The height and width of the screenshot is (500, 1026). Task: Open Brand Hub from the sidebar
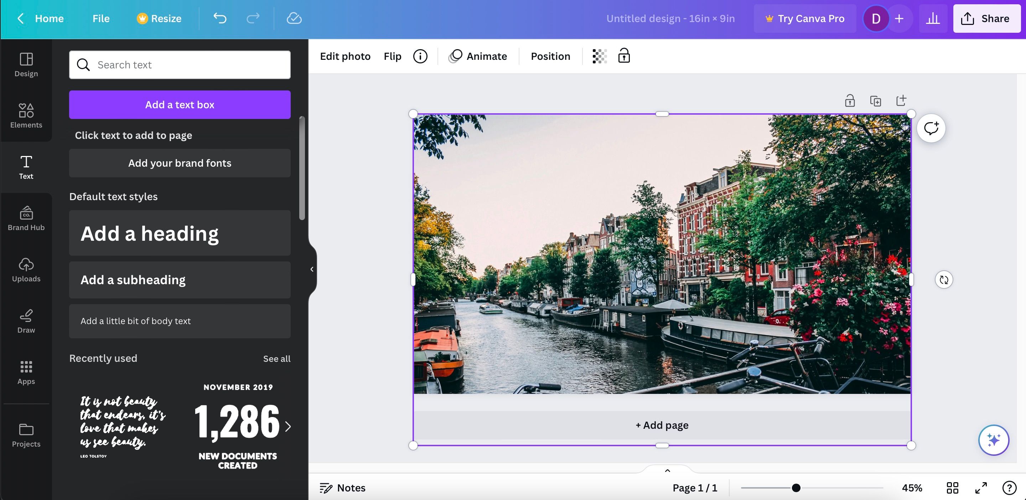(26, 218)
